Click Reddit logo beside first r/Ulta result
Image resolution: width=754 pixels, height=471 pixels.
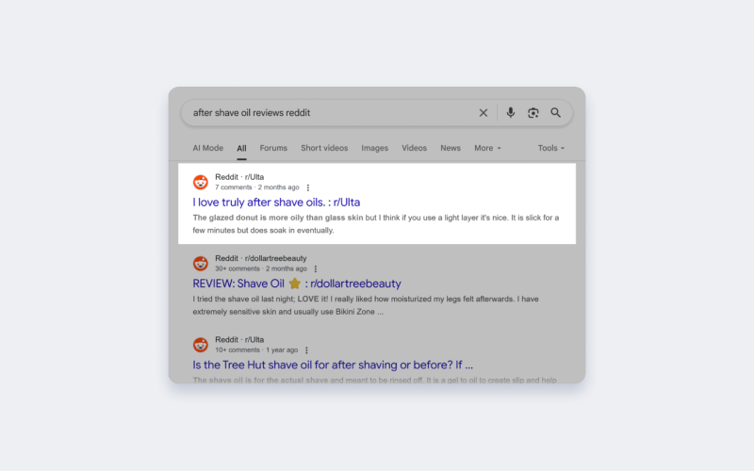(201, 182)
